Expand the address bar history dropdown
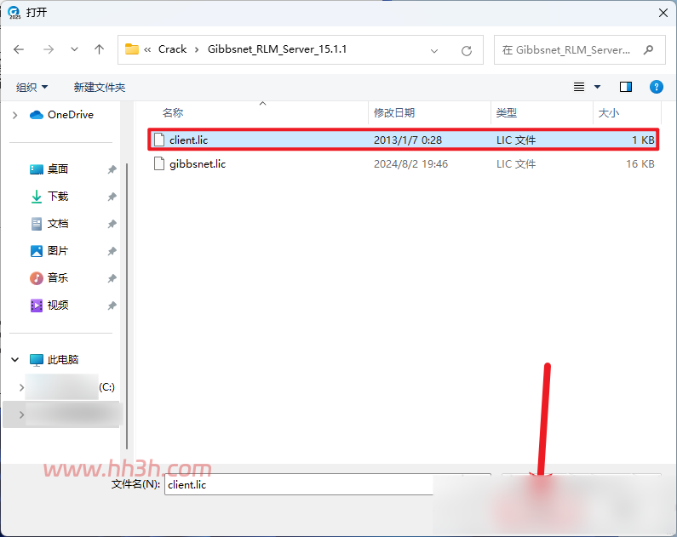The width and height of the screenshot is (677, 537). tap(434, 51)
